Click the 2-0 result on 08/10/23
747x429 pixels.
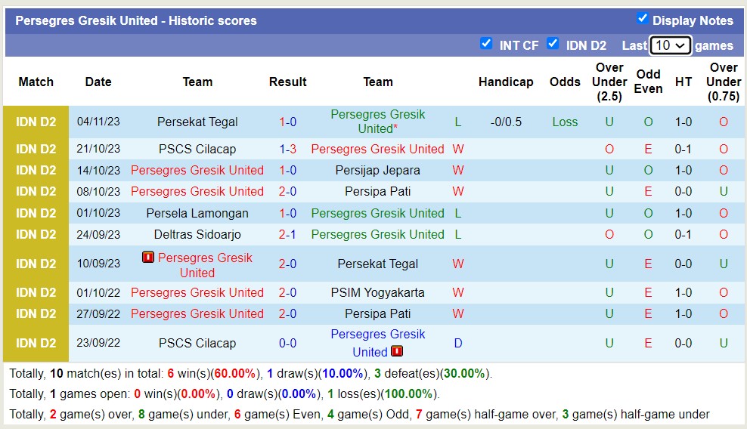coord(288,191)
